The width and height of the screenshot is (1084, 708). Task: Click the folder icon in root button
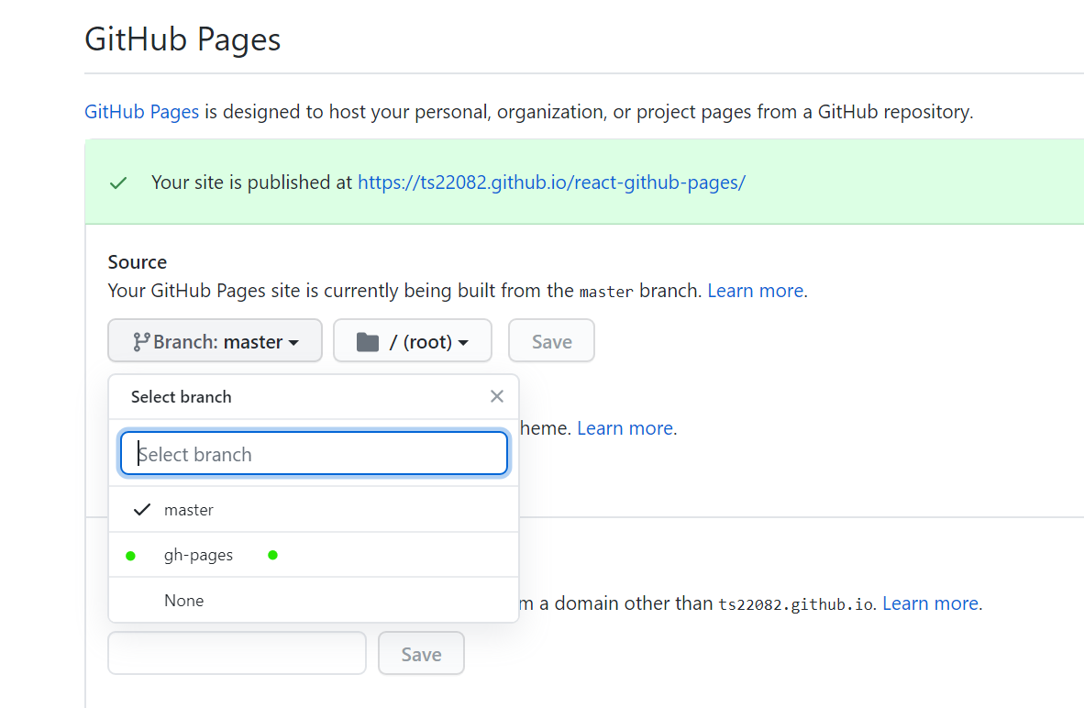tap(367, 341)
